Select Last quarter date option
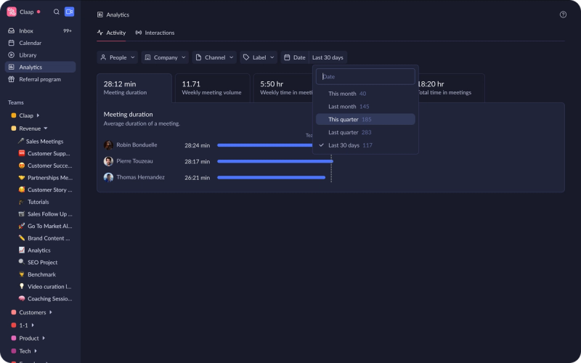This screenshot has height=363, width=581. [x=365, y=132]
